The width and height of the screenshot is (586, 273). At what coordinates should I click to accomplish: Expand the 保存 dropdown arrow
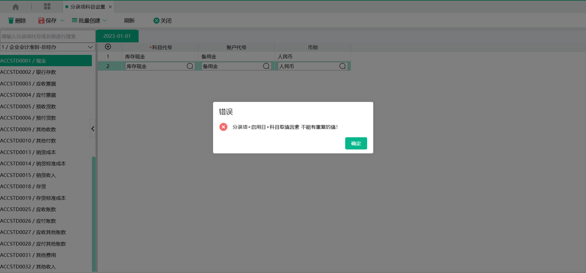(62, 20)
